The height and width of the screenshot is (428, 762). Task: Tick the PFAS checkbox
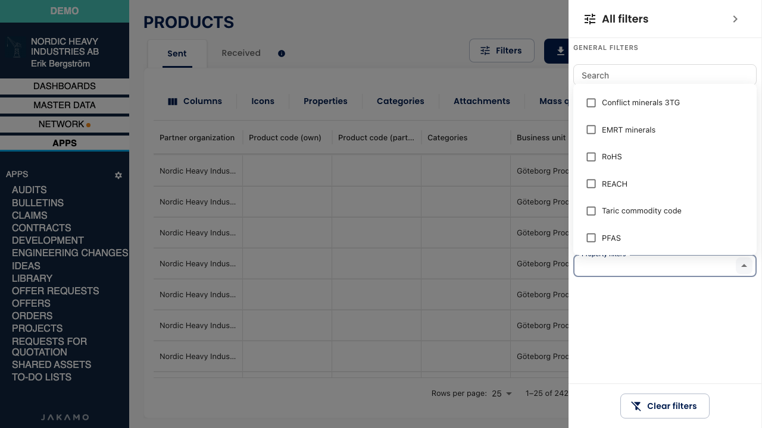[591, 238]
